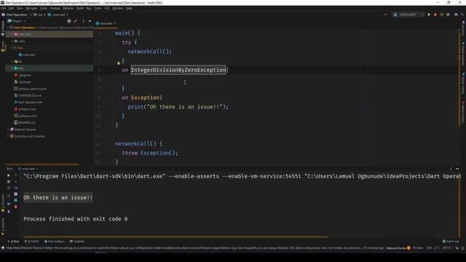Open the analysis_options.yaml file
This screenshot has width=466, height=262.
(31, 89)
